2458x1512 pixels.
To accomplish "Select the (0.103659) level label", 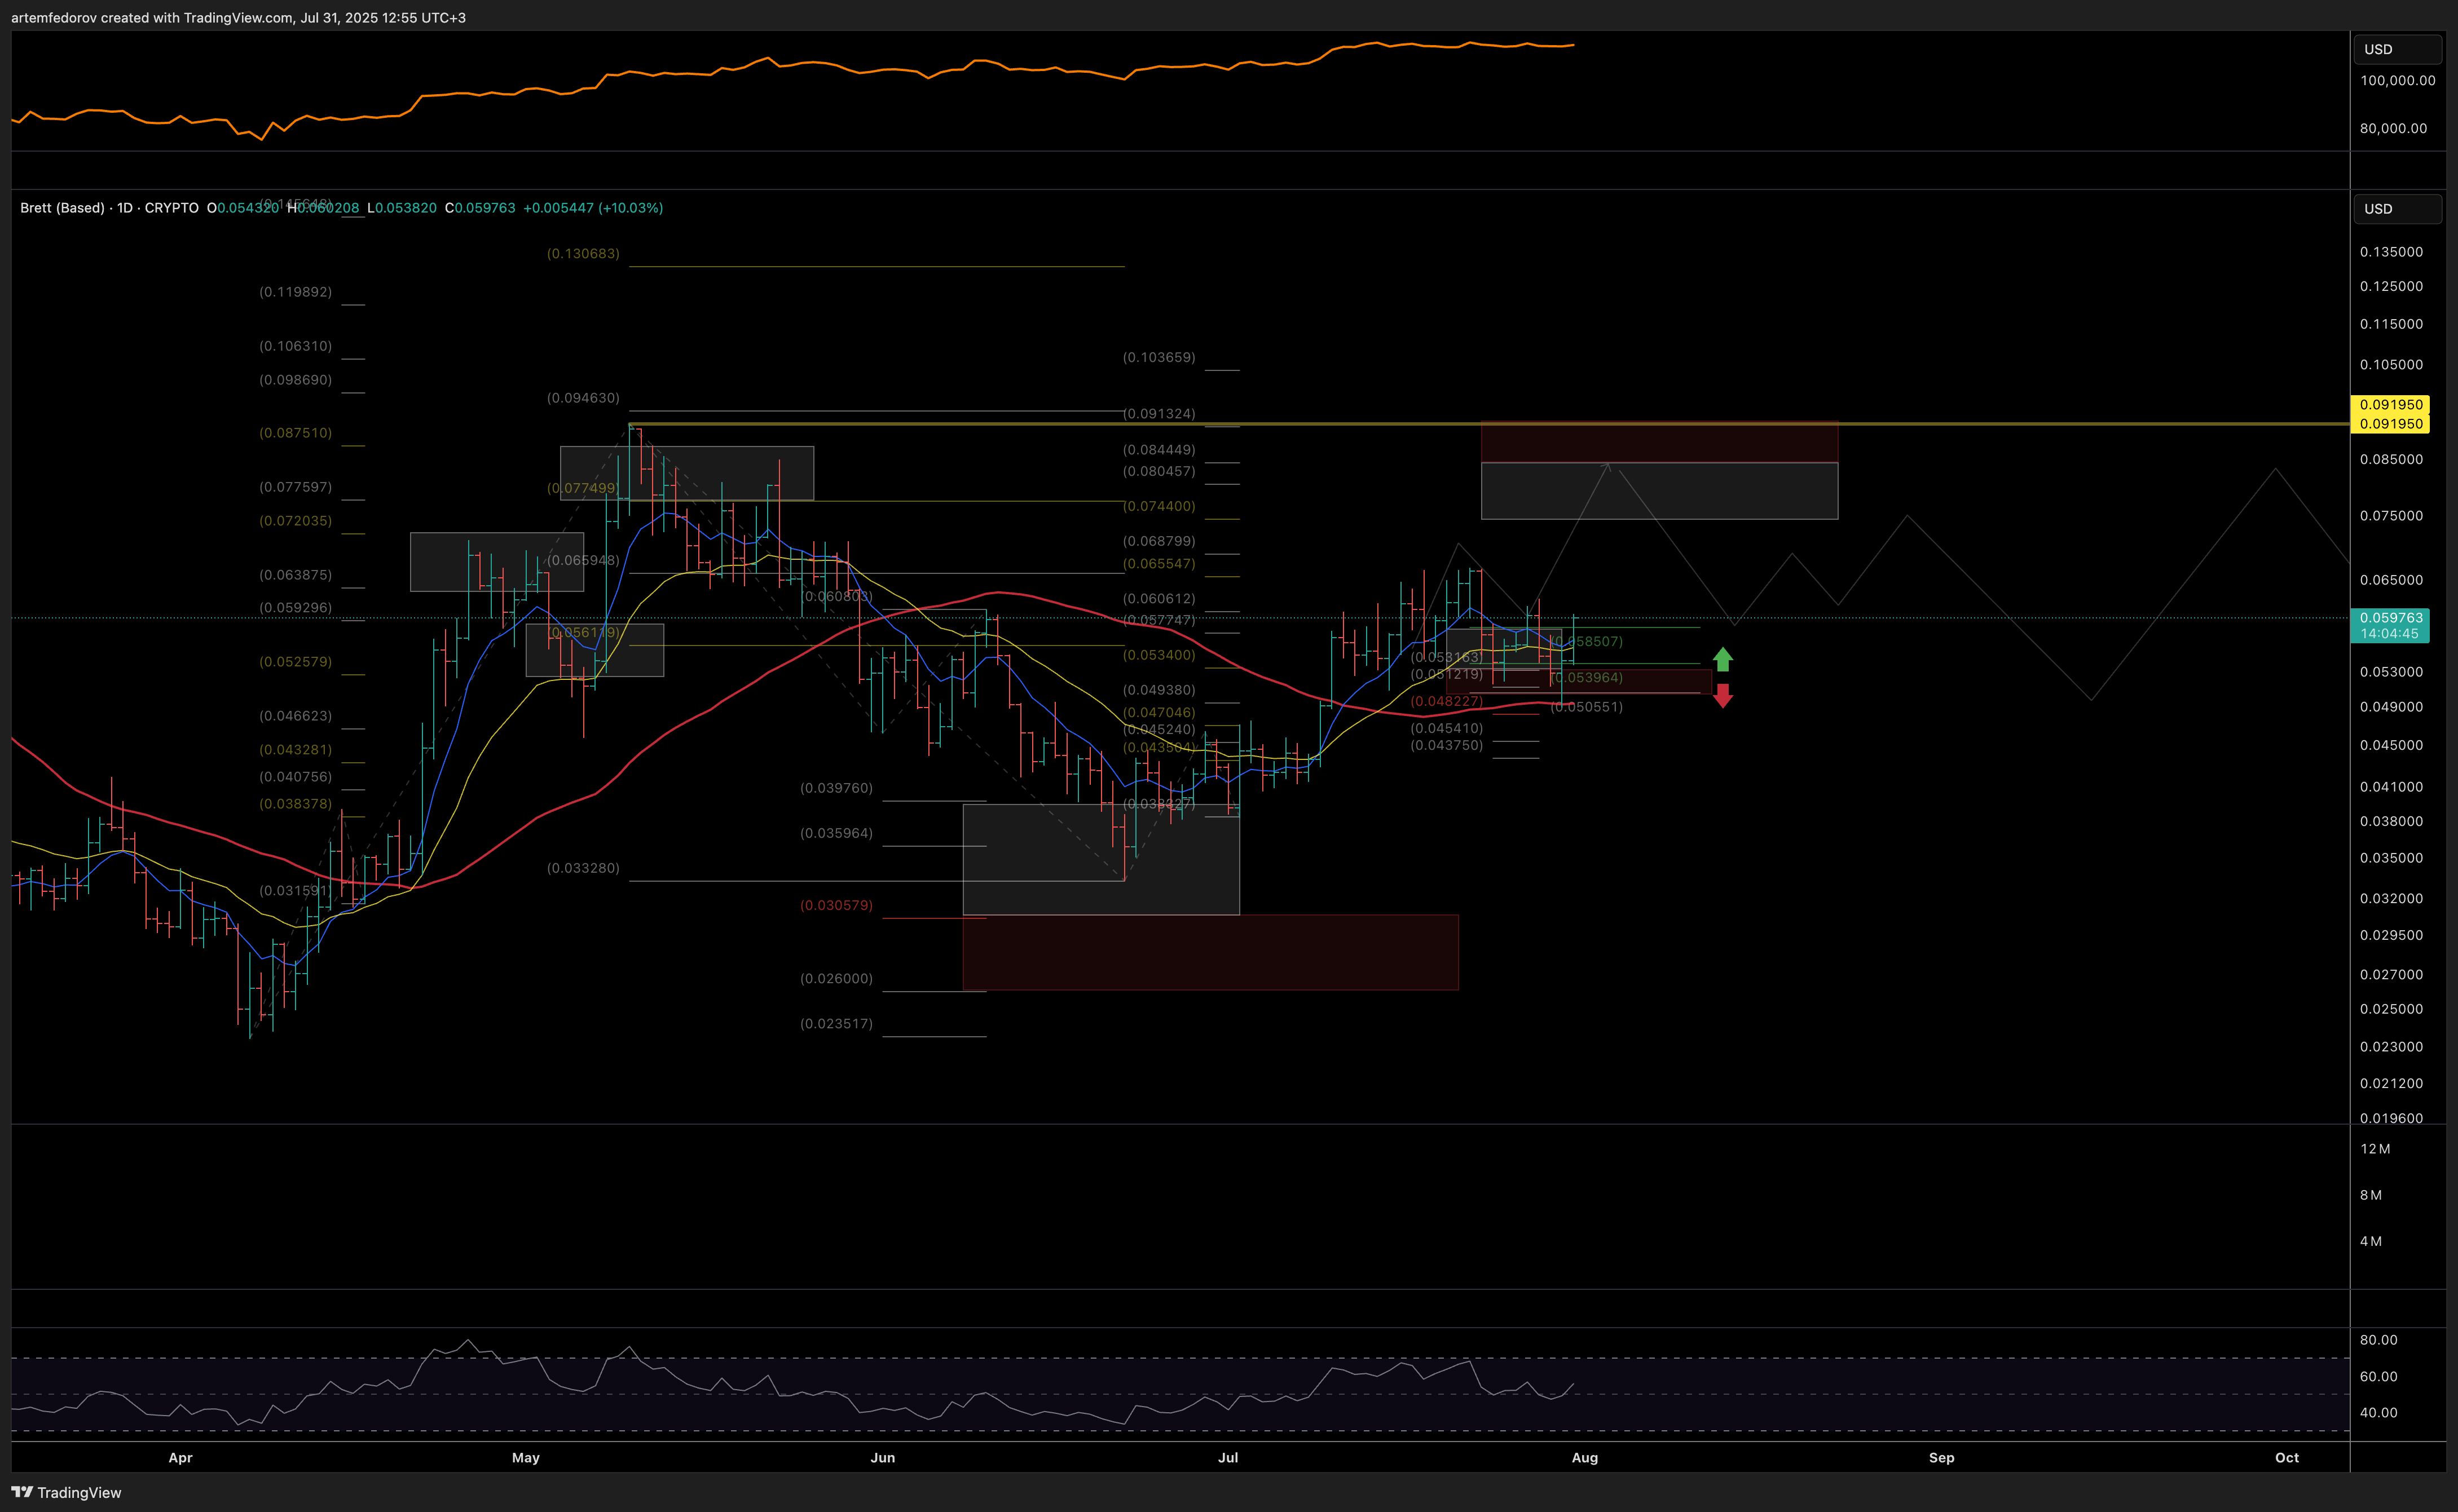I will (x=1158, y=357).
